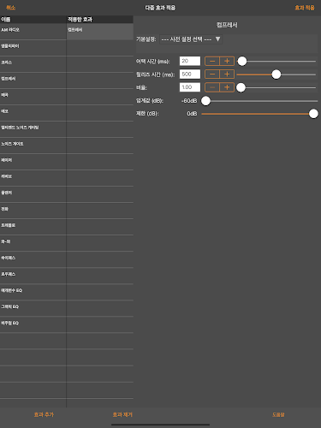Select 에코 in the effect list
The width and height of the screenshot is (321, 428).
[x=33, y=113]
